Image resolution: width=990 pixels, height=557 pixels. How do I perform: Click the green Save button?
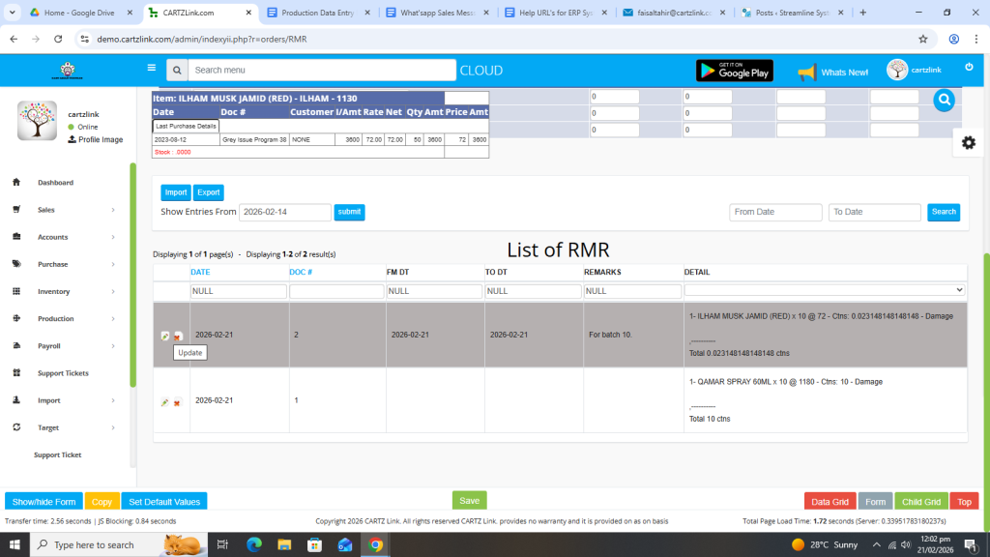point(469,500)
